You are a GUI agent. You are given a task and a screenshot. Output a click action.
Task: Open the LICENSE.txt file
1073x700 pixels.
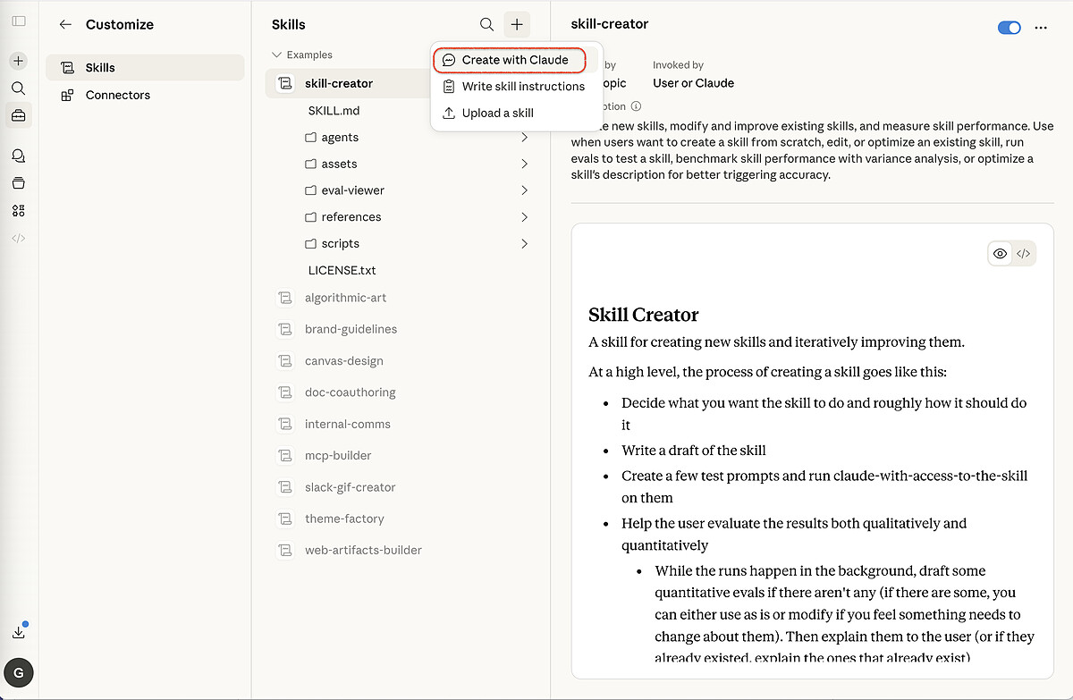pyautogui.click(x=342, y=270)
